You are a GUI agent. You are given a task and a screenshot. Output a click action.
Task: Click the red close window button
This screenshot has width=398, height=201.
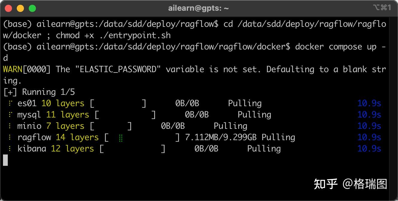[x=8, y=8]
